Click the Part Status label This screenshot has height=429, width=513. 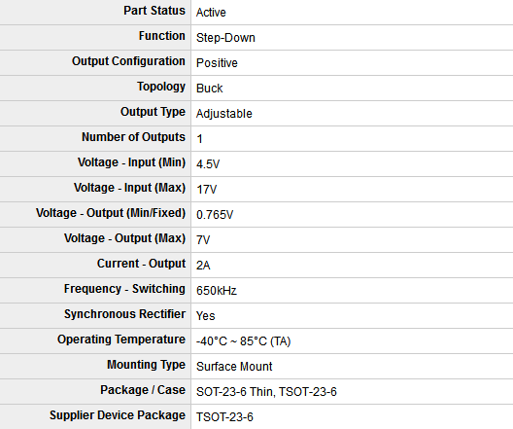tap(154, 11)
